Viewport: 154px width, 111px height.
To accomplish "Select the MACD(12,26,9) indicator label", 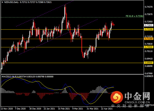I will click(x=9, y=77).
